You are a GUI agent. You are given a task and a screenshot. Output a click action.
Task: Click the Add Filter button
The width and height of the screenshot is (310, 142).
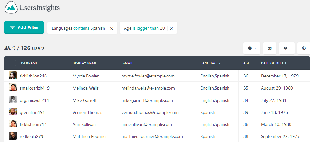[x=24, y=27]
